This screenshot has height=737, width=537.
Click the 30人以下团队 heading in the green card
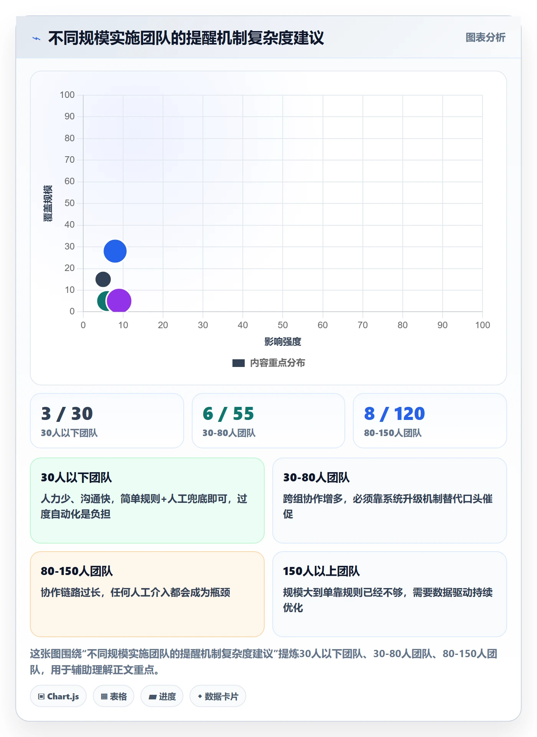point(76,478)
